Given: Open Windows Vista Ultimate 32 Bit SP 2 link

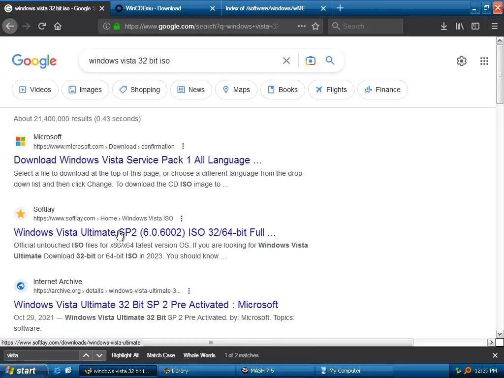Looking at the screenshot, I should (146, 304).
